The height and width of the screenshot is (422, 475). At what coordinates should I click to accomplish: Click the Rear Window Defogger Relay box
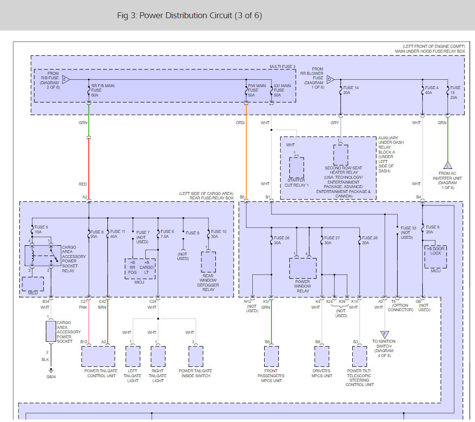point(208,262)
